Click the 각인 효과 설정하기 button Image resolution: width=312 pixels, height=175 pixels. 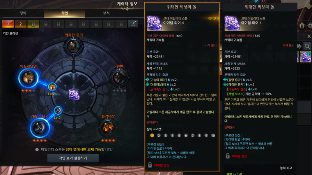73,158
